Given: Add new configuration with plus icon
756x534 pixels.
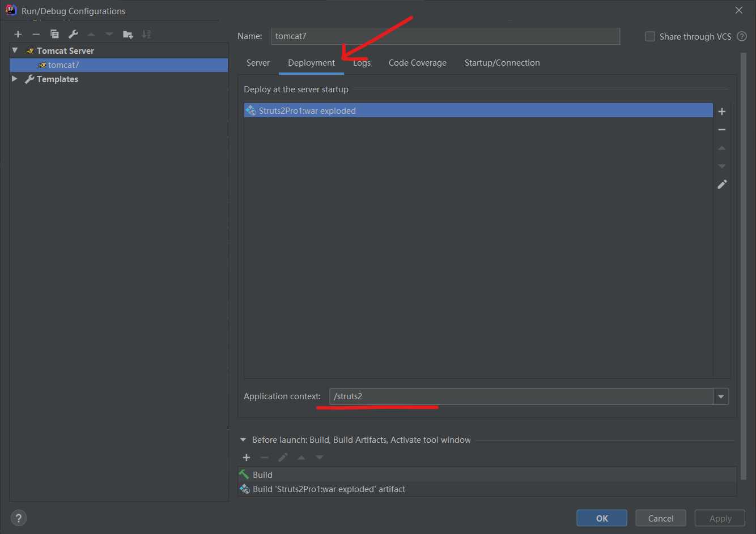Looking at the screenshot, I should coord(18,35).
